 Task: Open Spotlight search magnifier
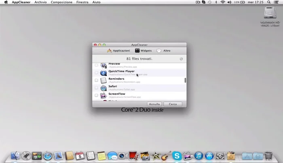coord(269,2)
